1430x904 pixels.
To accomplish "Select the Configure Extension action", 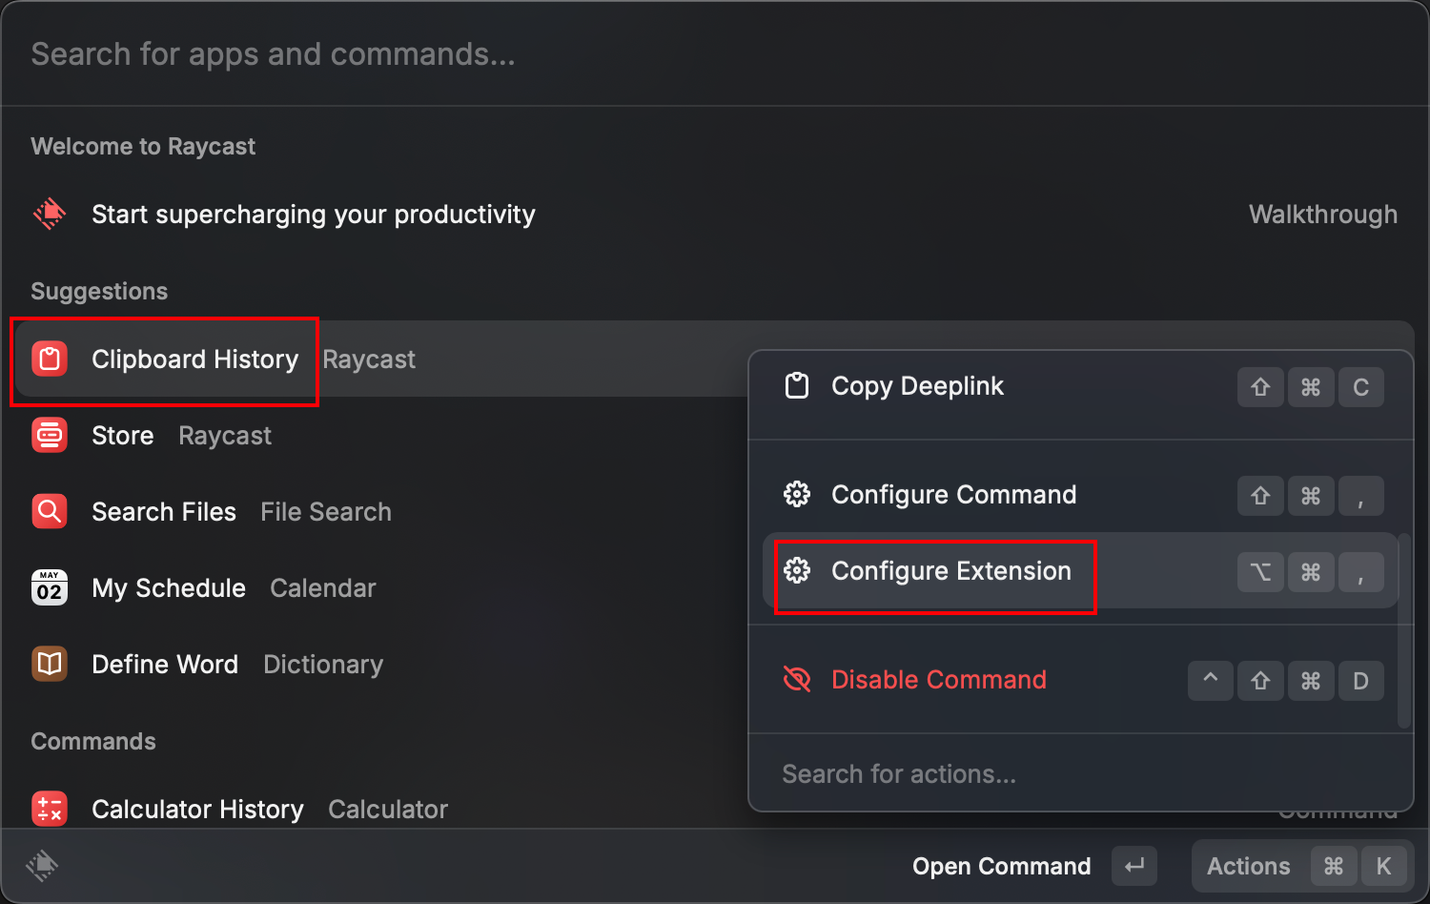I will [1081, 570].
